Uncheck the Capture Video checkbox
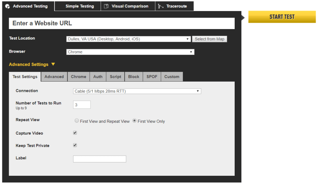The width and height of the screenshot is (318, 186). coord(75,133)
